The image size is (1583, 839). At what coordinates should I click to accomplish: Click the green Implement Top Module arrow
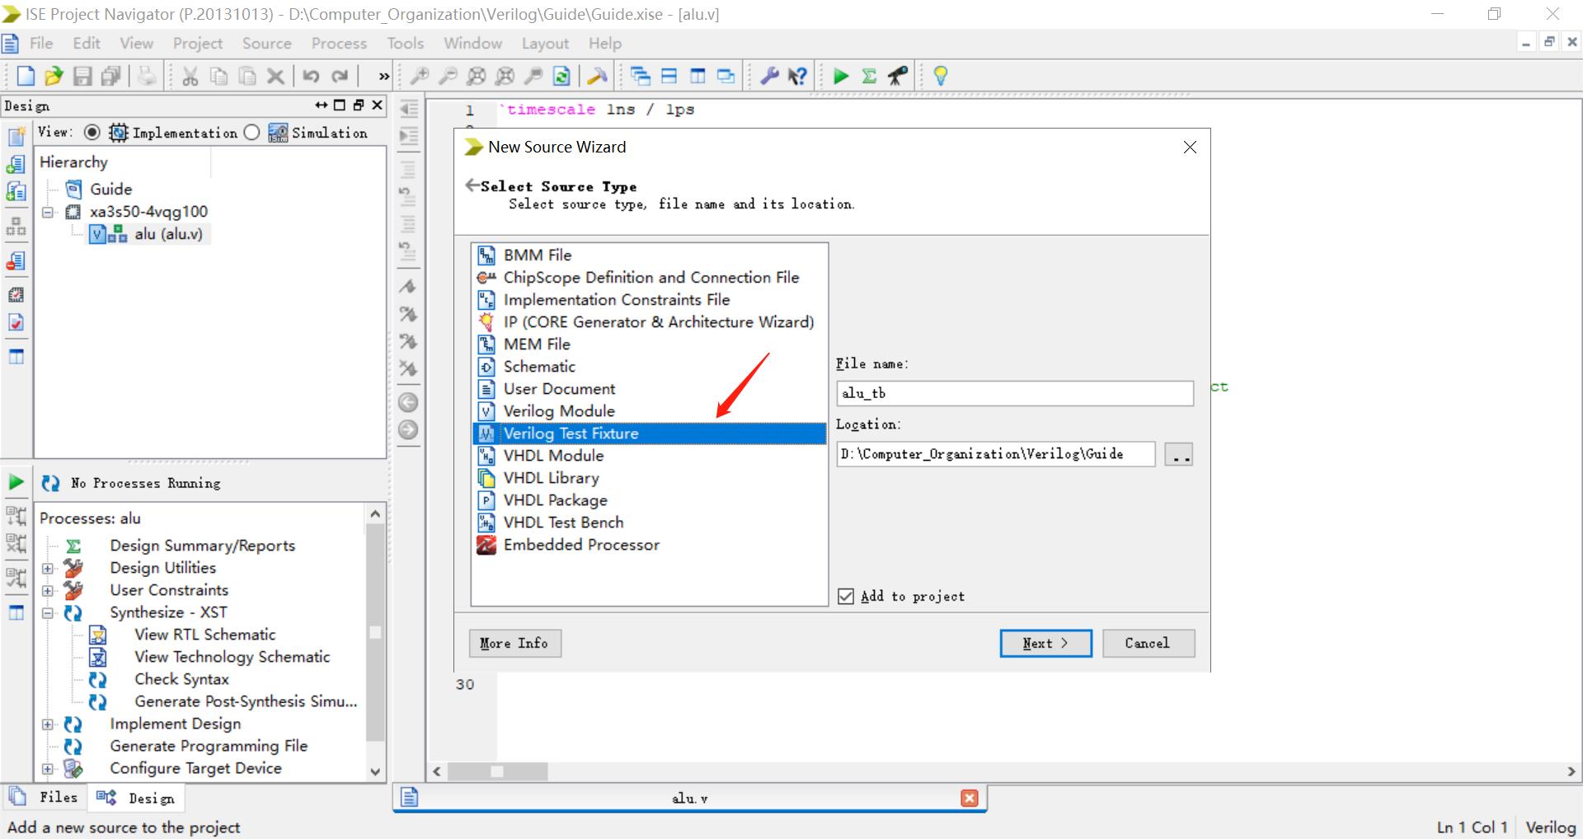841,76
